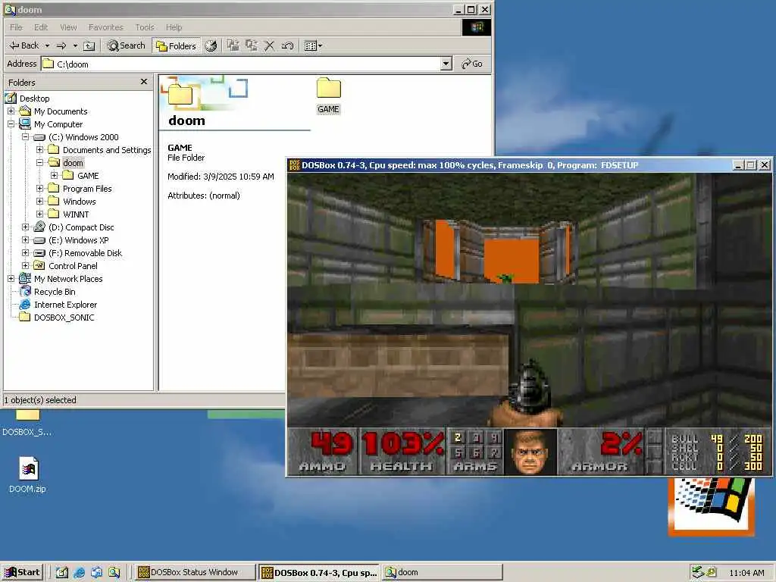This screenshot has height=582, width=776.
Task: Expand the WINNT folder node
Action: (x=40, y=214)
